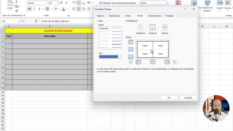The height and width of the screenshot is (131, 233).
Task: Click the dialog help question mark
Action: point(185,9)
